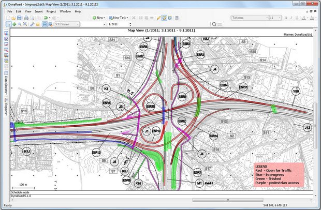Screen dimensions: 321x210
Task: Click the Data Sheets grid icon
Action: tap(6, 73)
